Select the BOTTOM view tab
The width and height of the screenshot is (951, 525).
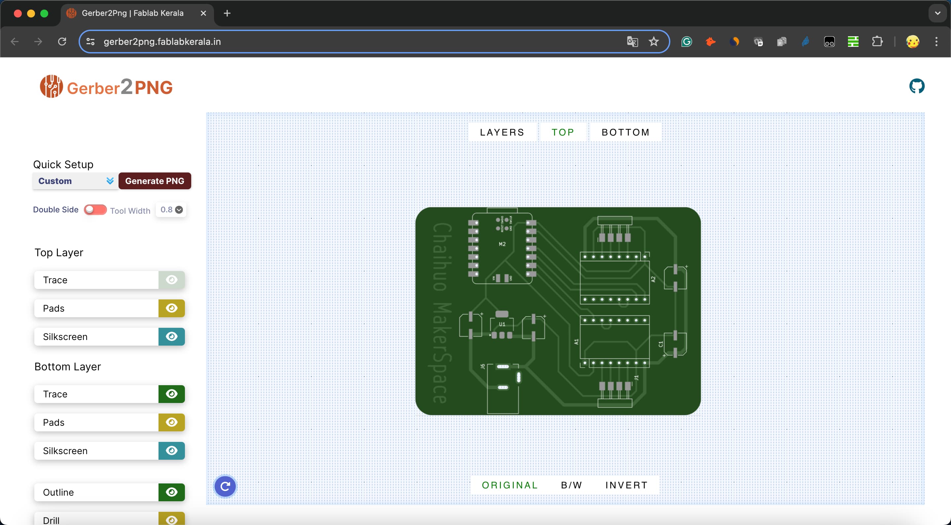pyautogui.click(x=626, y=132)
